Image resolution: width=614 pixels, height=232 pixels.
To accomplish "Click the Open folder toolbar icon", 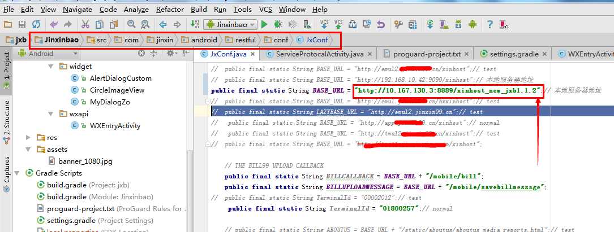I will click(x=7, y=24).
